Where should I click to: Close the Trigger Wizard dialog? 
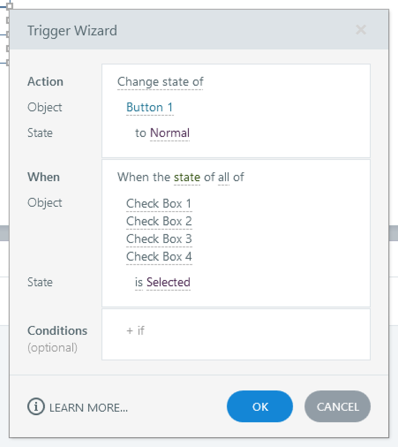360,30
